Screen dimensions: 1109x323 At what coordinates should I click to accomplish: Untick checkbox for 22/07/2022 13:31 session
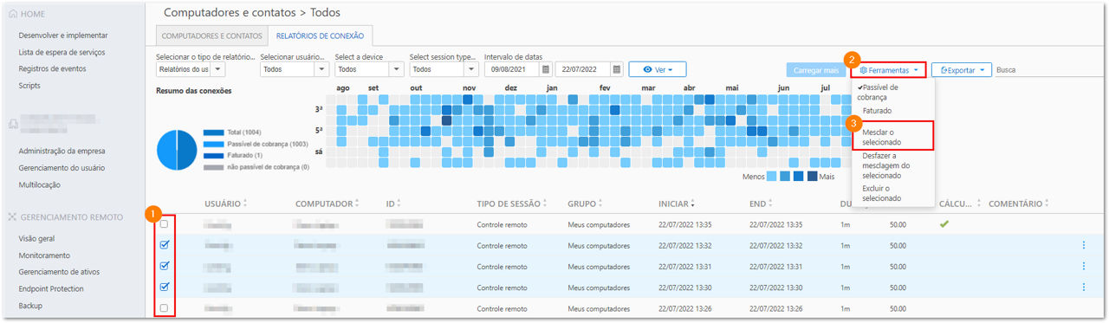click(x=164, y=266)
